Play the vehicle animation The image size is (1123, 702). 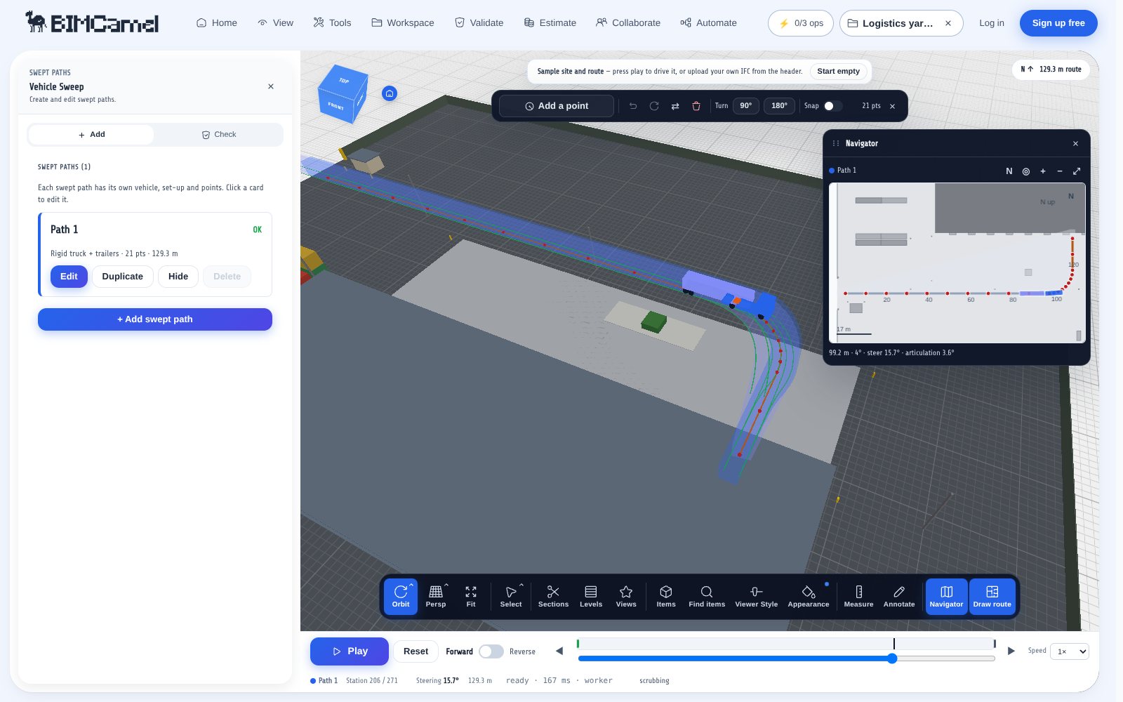[x=350, y=651]
